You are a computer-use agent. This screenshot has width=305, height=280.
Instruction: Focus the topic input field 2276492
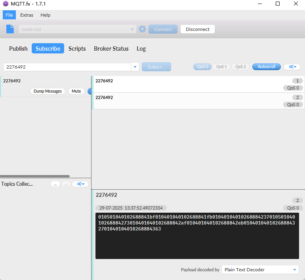[x=67, y=67]
